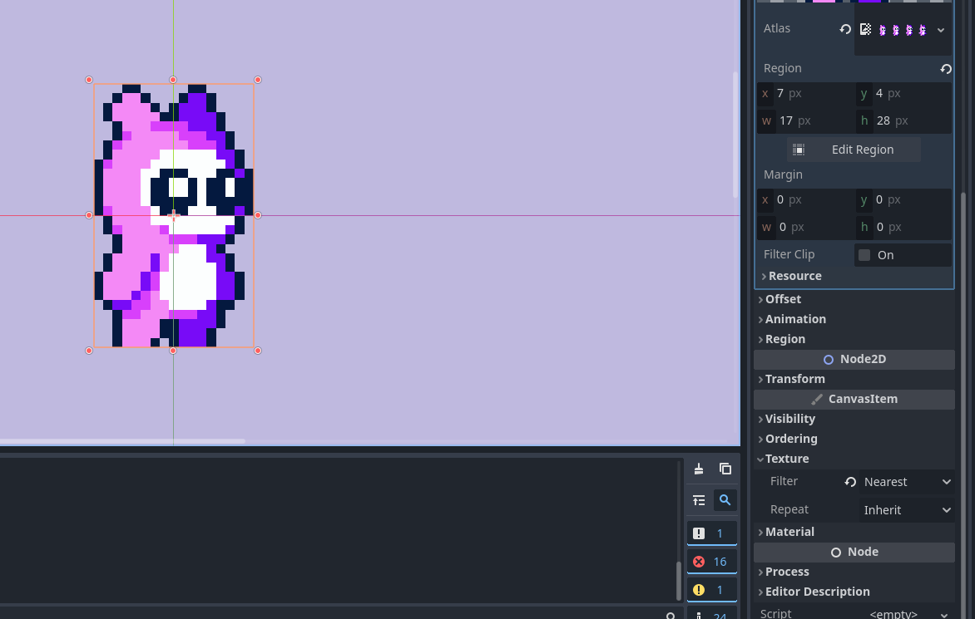
Task: Click the Margin w field
Action: coord(806,227)
